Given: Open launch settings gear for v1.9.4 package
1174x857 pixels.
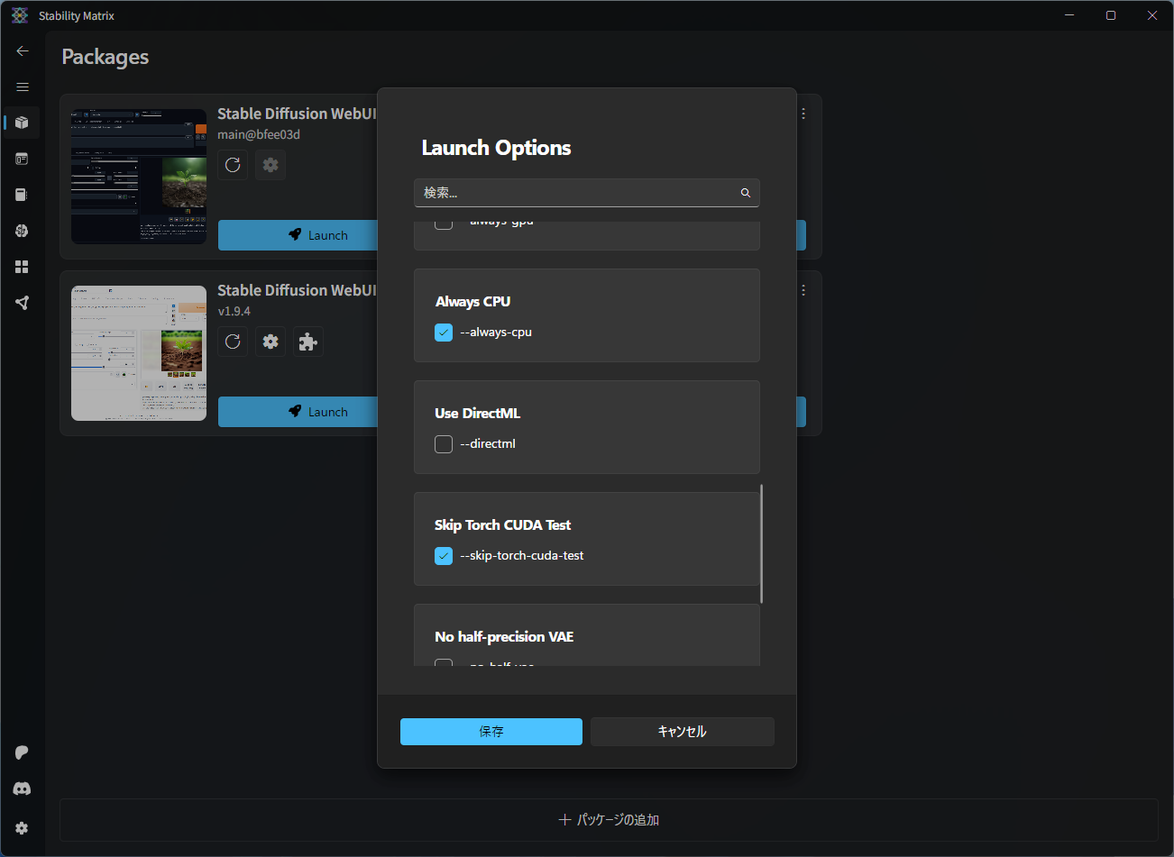Looking at the screenshot, I should click(271, 342).
